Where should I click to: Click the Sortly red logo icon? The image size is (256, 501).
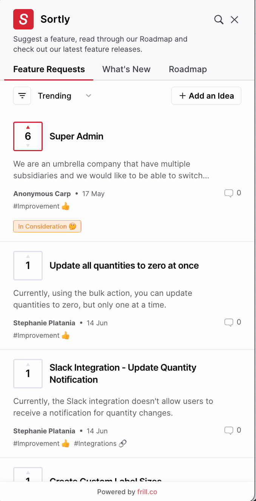[x=23, y=19]
